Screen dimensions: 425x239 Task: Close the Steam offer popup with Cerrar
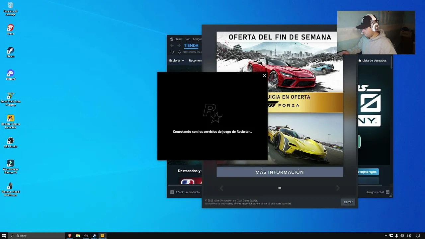point(348,202)
